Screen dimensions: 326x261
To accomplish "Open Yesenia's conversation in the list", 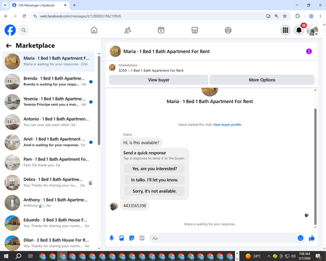I will click(48, 102).
